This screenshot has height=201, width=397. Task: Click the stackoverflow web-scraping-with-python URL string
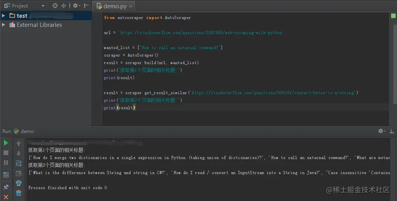coord(201,32)
